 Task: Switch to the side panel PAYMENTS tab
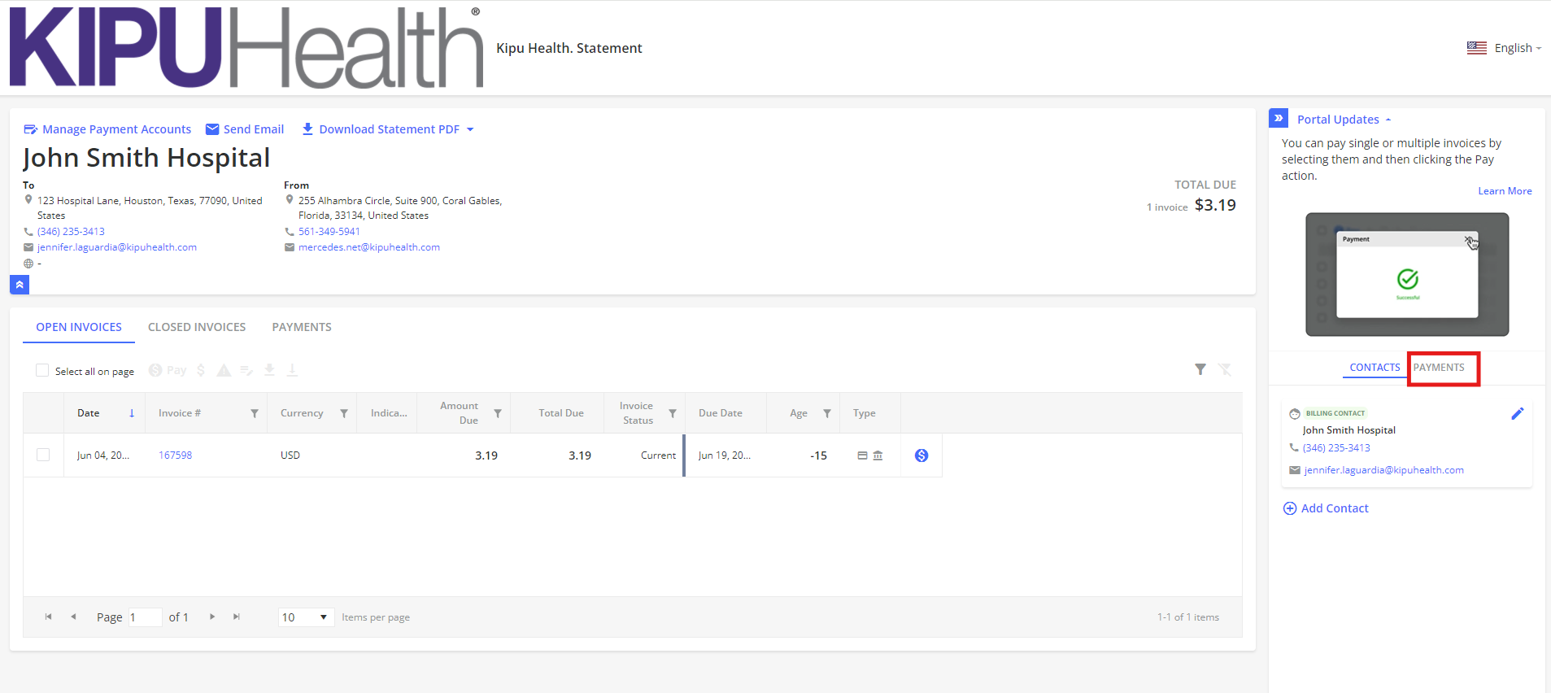point(1439,368)
